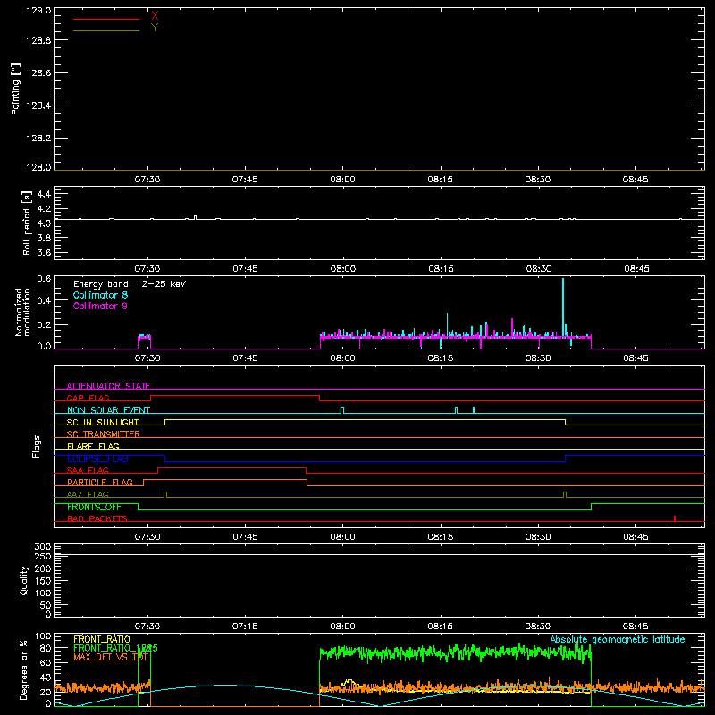Viewport: 715px width, 715px height.
Task: Click the raised SAA_FLAG segment
Action: [232, 467]
